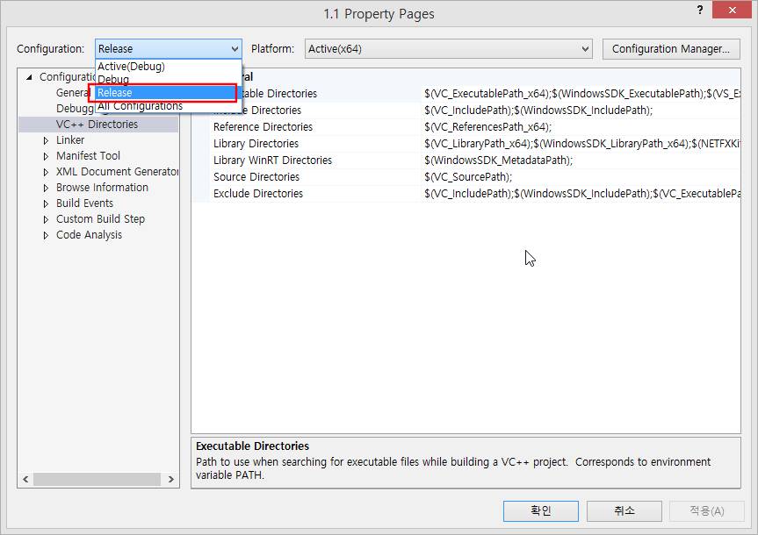Open the Help question mark button
This screenshot has width=758, height=535.
point(700,11)
